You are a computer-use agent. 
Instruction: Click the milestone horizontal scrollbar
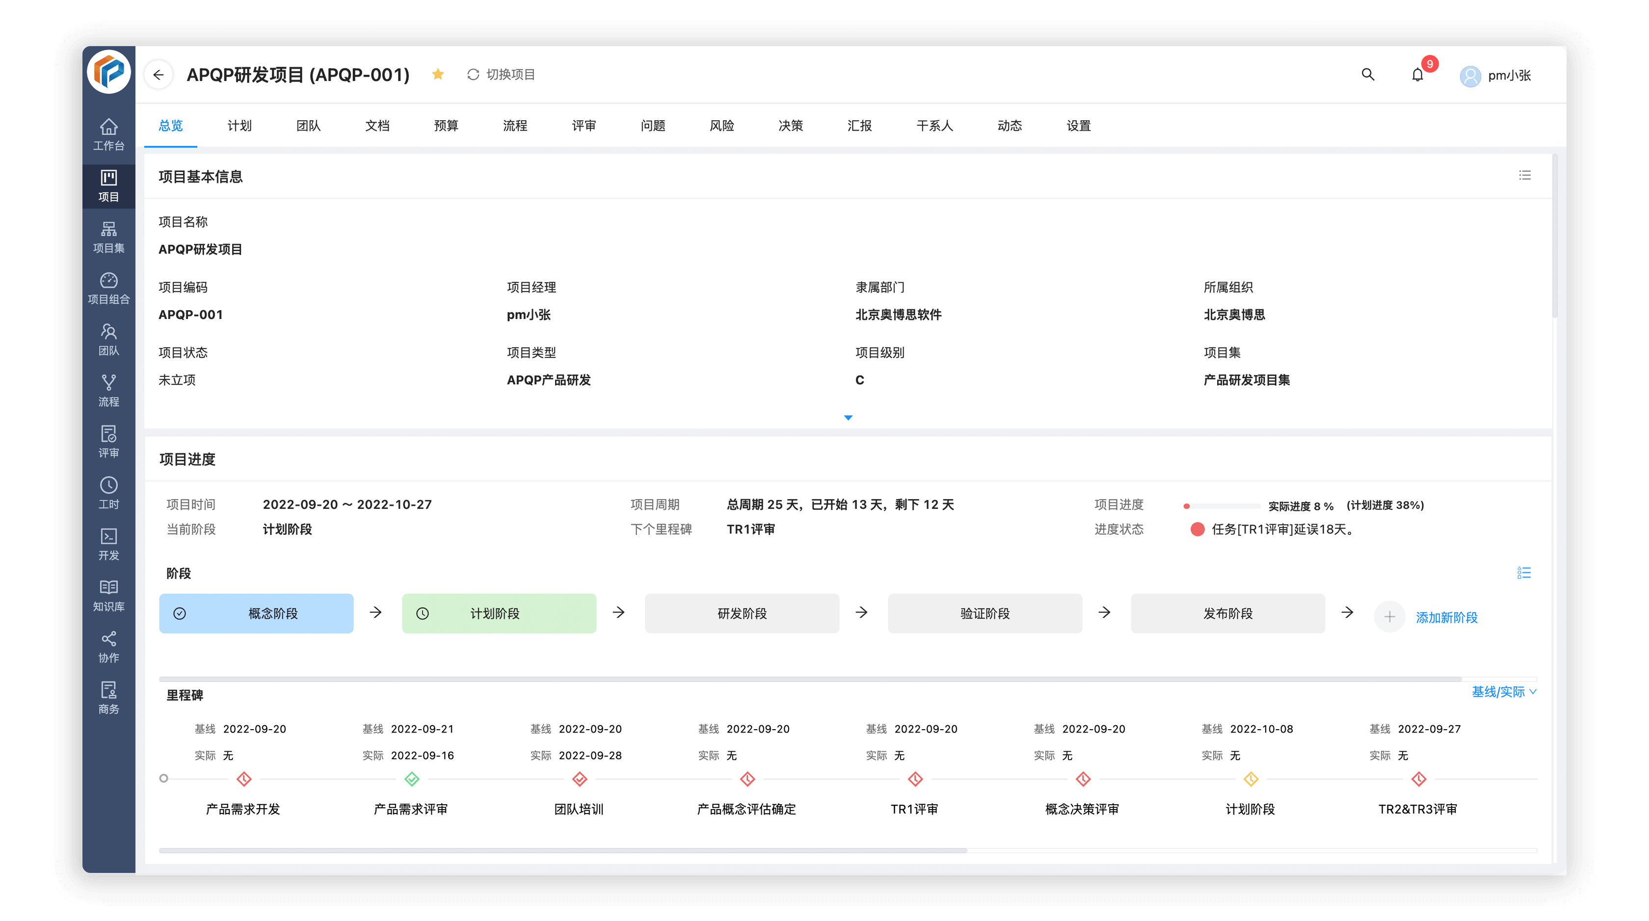click(x=563, y=850)
